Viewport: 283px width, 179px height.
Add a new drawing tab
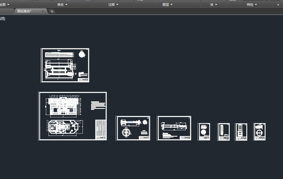(52, 11)
